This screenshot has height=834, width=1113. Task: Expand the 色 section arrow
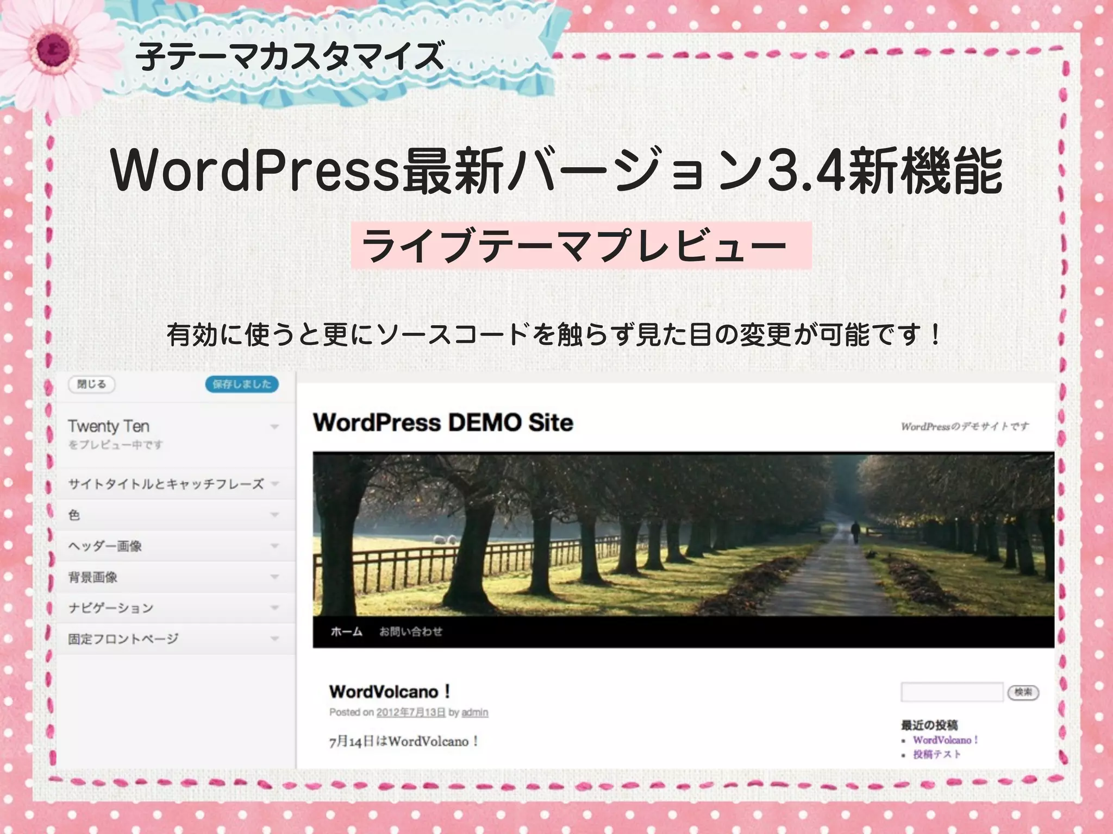click(275, 514)
